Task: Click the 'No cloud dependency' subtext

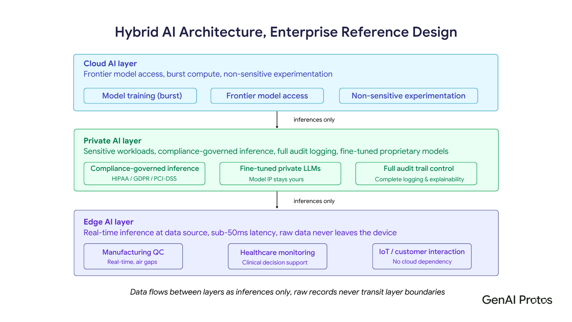Action: click(422, 261)
